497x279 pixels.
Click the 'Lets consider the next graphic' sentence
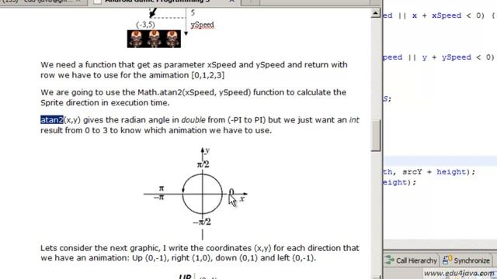coord(200,253)
